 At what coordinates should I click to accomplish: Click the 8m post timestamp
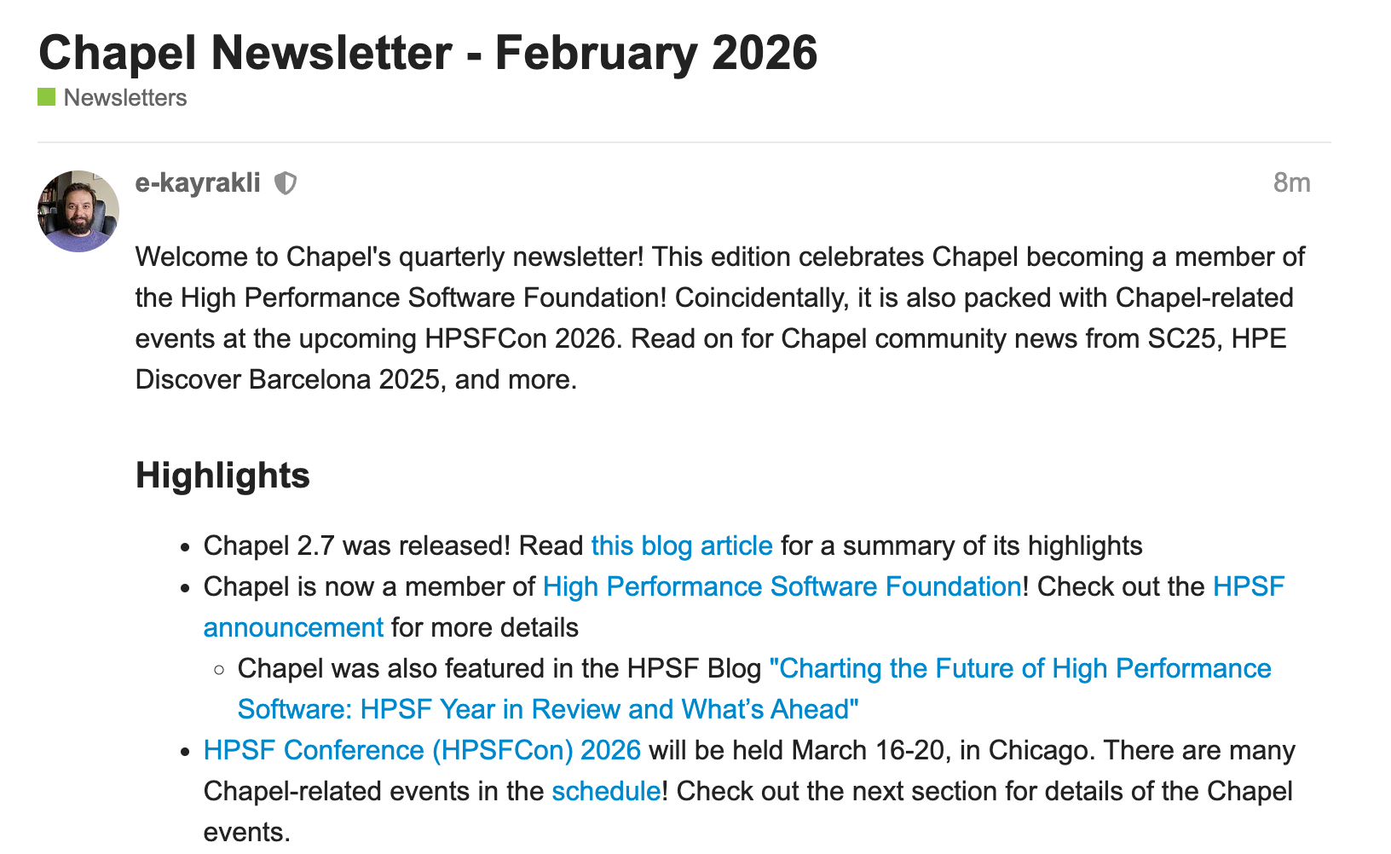click(x=1291, y=183)
